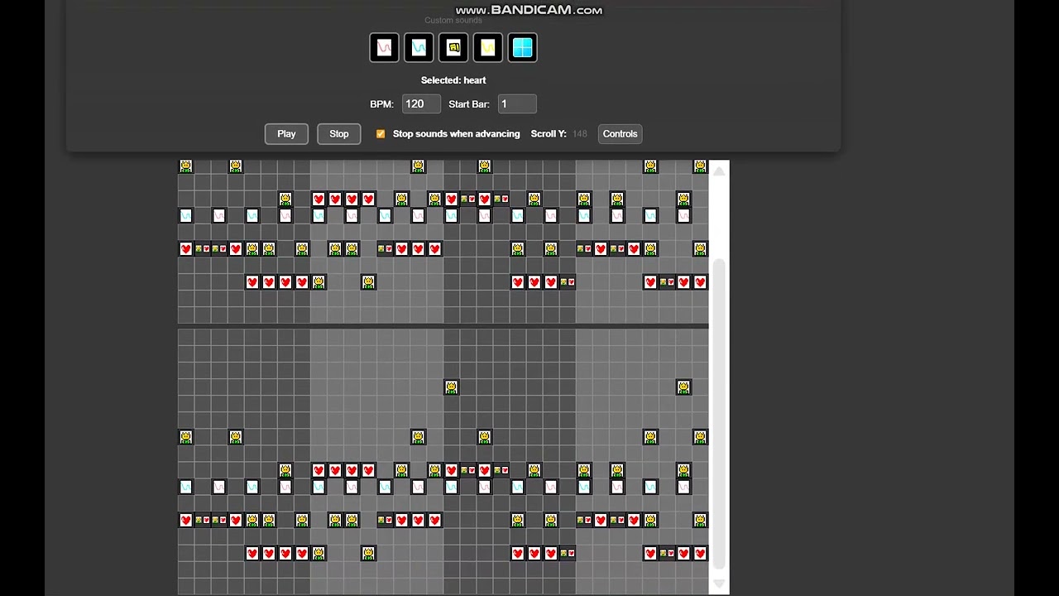Click the grid scrollbar's down arrow
1059x596 pixels.
click(719, 584)
